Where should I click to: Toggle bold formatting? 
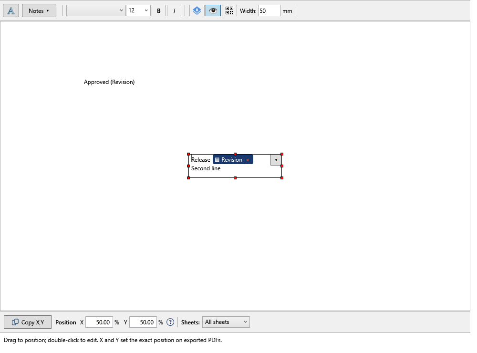[x=159, y=10]
